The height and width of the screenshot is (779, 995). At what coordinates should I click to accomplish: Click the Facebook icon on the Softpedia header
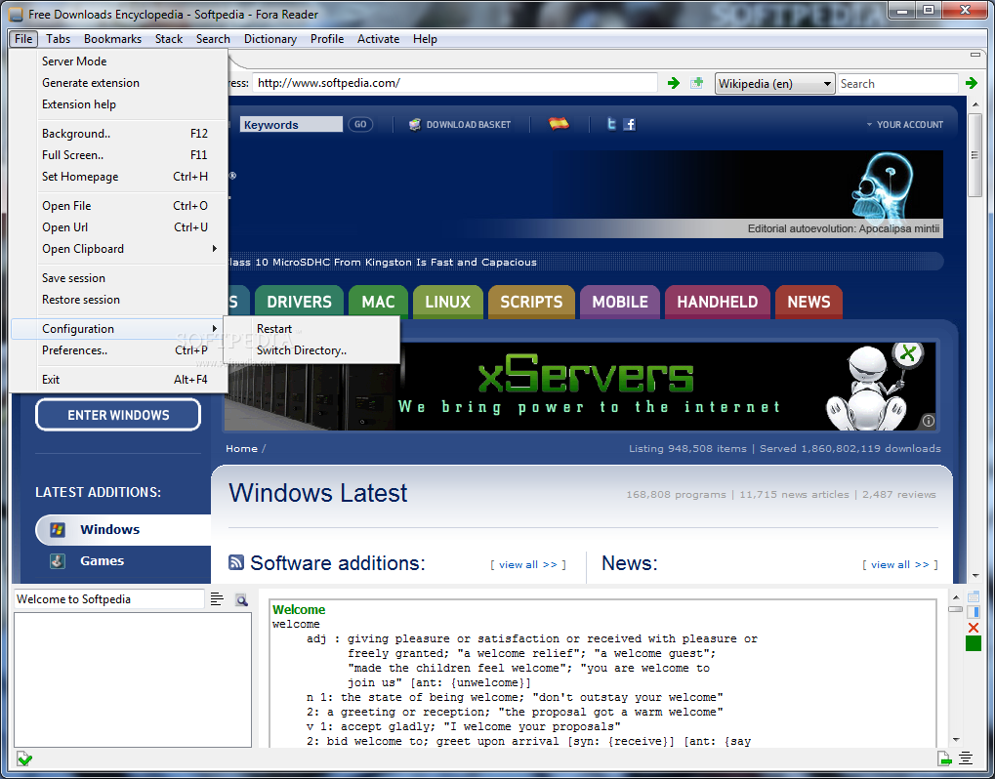pyautogui.click(x=630, y=124)
